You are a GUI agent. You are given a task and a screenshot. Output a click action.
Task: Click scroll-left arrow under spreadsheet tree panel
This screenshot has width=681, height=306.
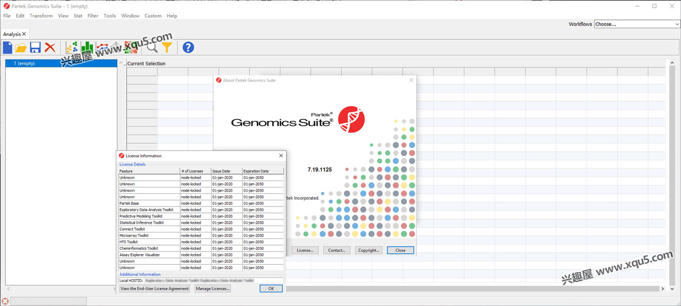(x=8, y=289)
